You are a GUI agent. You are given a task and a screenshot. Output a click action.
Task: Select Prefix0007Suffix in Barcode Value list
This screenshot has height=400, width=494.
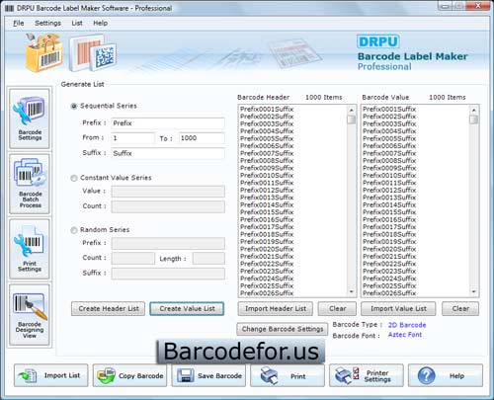pyautogui.click(x=389, y=153)
